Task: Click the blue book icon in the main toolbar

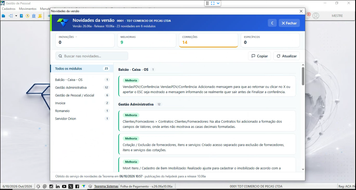Action: click(21, 16)
